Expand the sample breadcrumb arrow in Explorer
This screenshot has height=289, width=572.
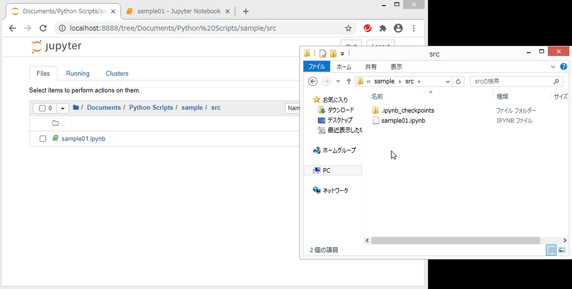click(400, 82)
